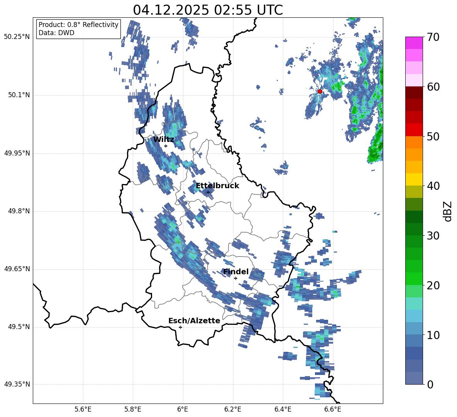Click the 49.8°N latitude label
The width and height of the screenshot is (457, 417).
[x=19, y=211]
